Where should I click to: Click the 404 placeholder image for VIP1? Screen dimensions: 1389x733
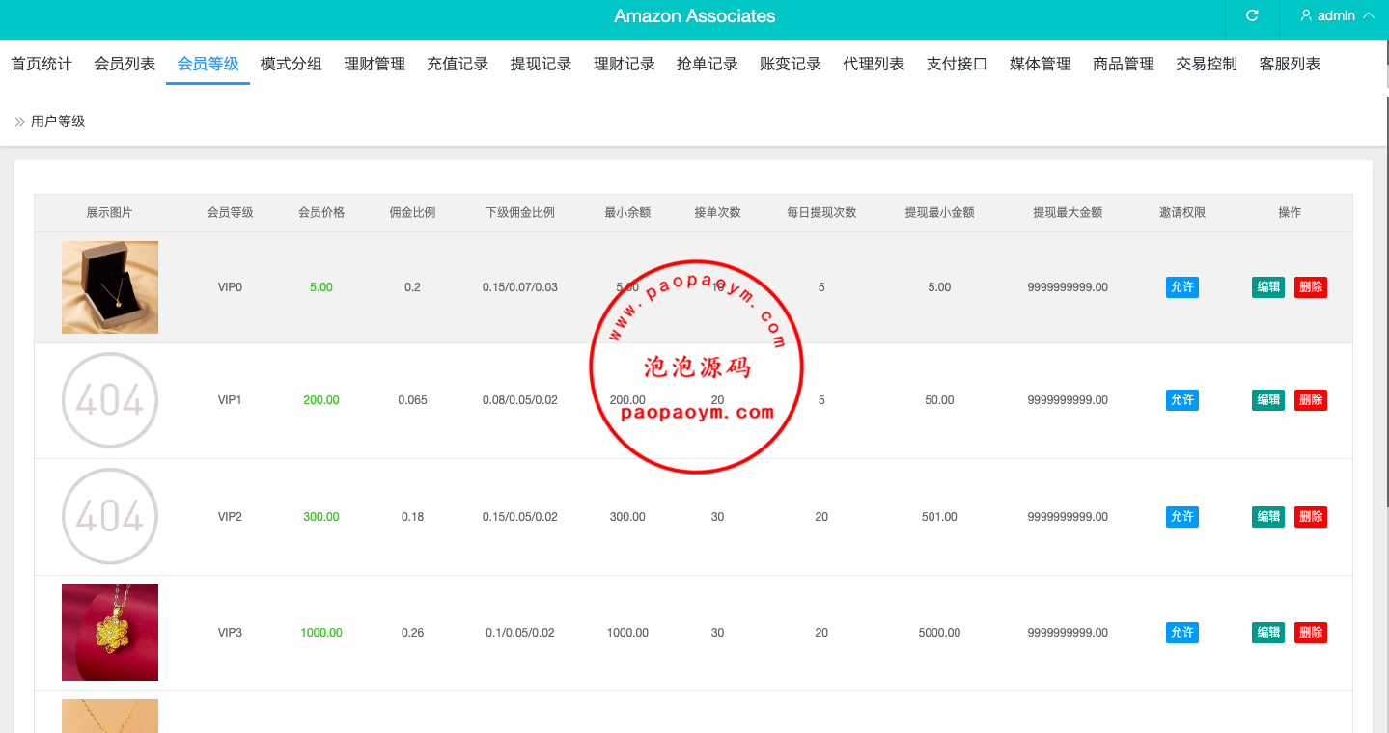click(x=110, y=400)
